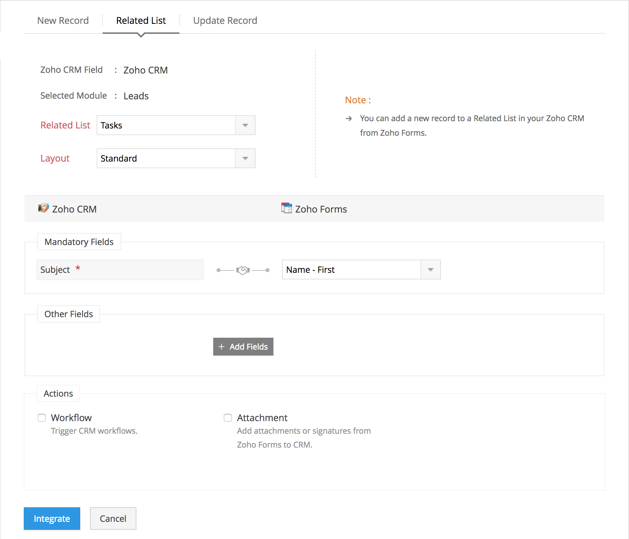Screen dimensions: 629x539
Task: Click the Attachment label text
Action: [262, 418]
